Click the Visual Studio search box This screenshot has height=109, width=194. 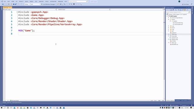(78, 2)
